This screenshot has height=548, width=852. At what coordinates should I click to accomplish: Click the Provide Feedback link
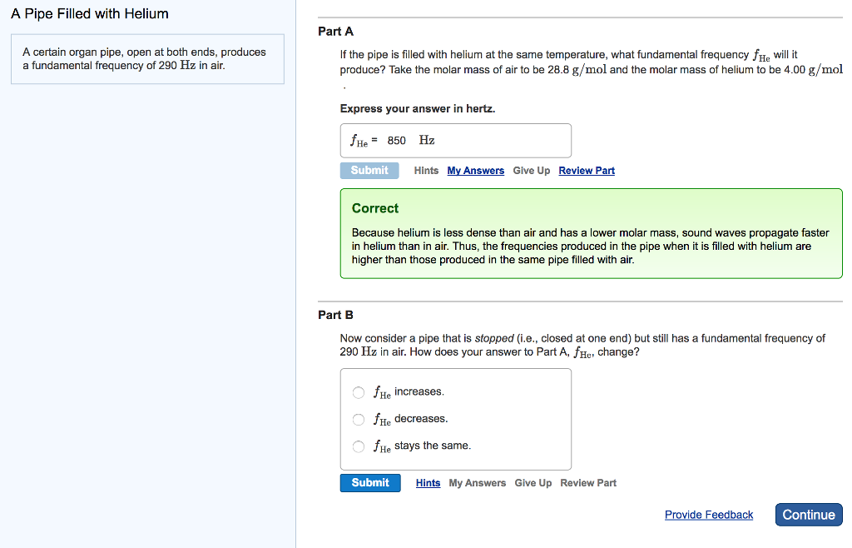point(709,515)
